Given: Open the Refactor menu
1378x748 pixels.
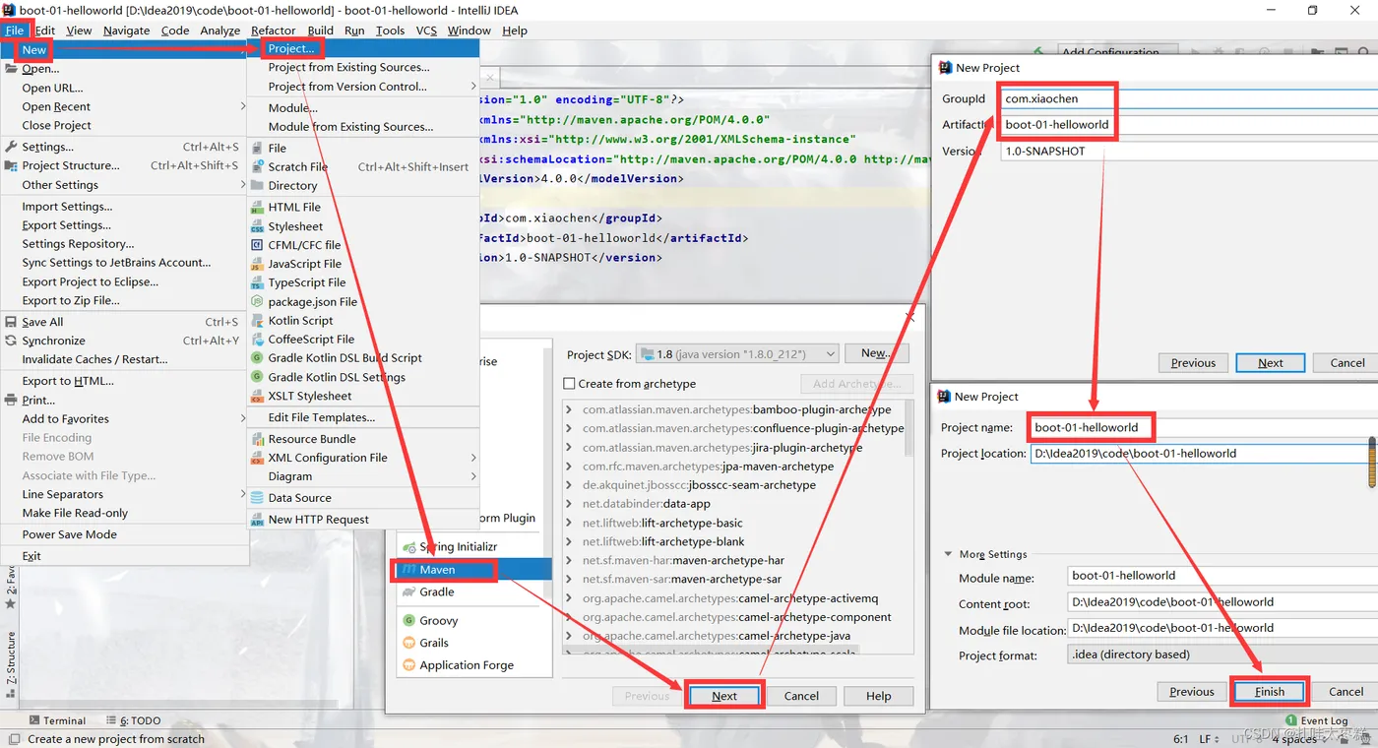Looking at the screenshot, I should (273, 31).
